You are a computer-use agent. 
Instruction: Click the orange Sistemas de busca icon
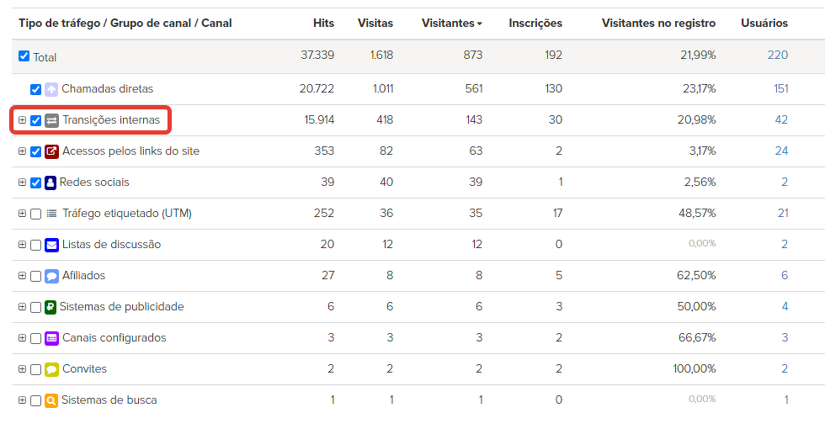[51, 400]
